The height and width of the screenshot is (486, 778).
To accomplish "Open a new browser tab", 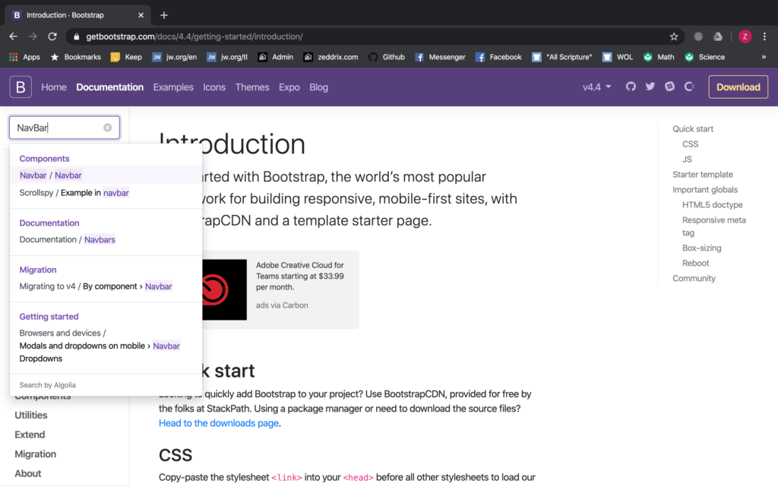I will click(164, 15).
